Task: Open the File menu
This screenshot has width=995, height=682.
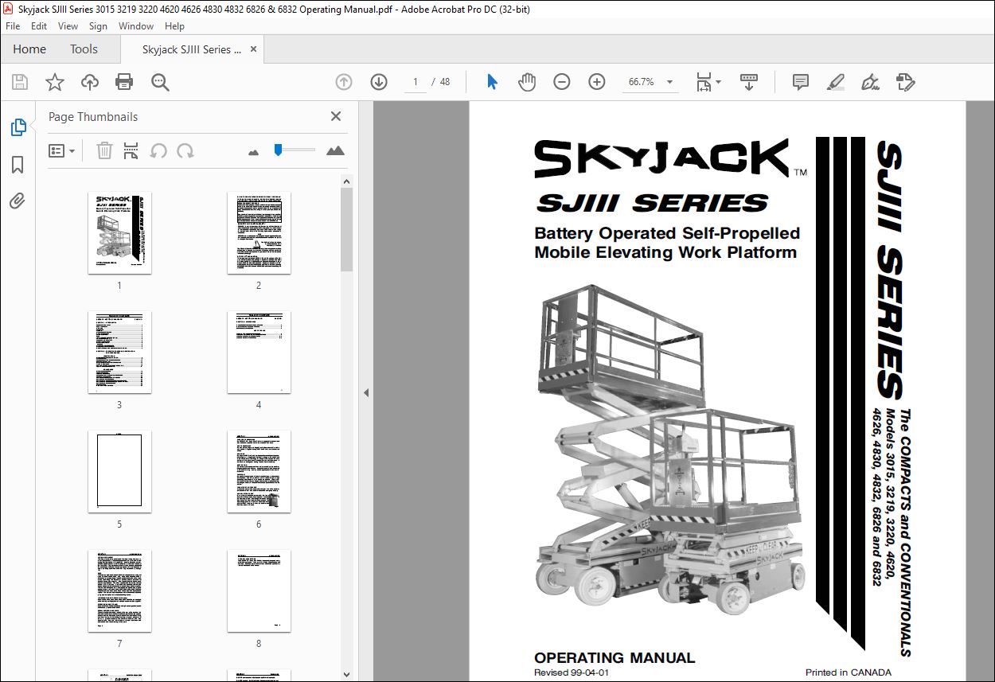Action: [13, 26]
